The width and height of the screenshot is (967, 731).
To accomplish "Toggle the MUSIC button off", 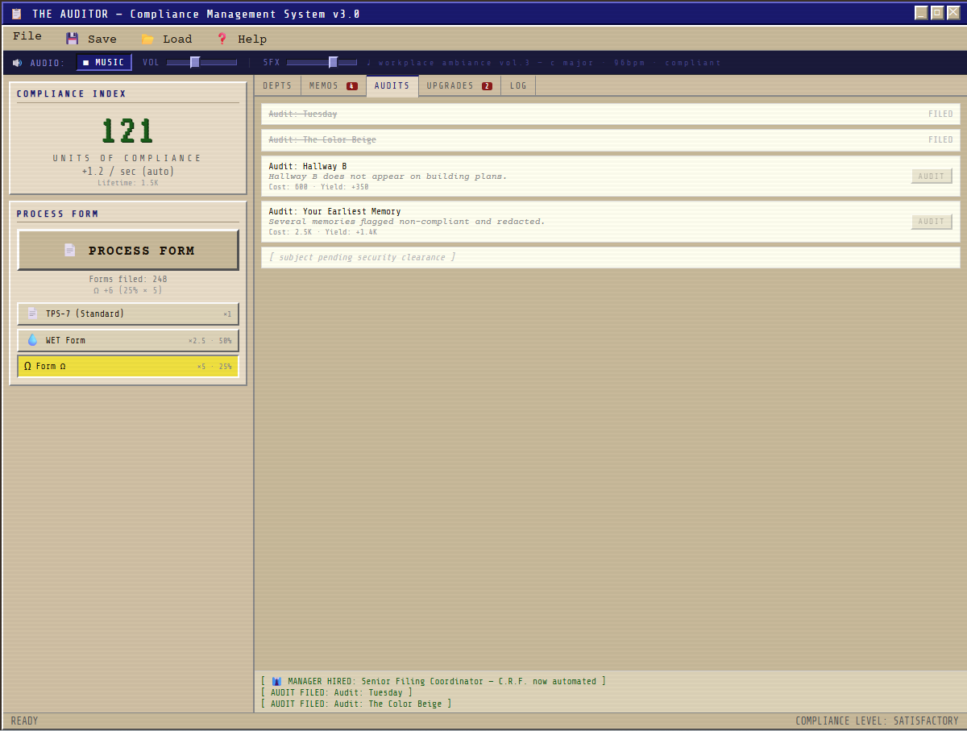I will 104,63.
